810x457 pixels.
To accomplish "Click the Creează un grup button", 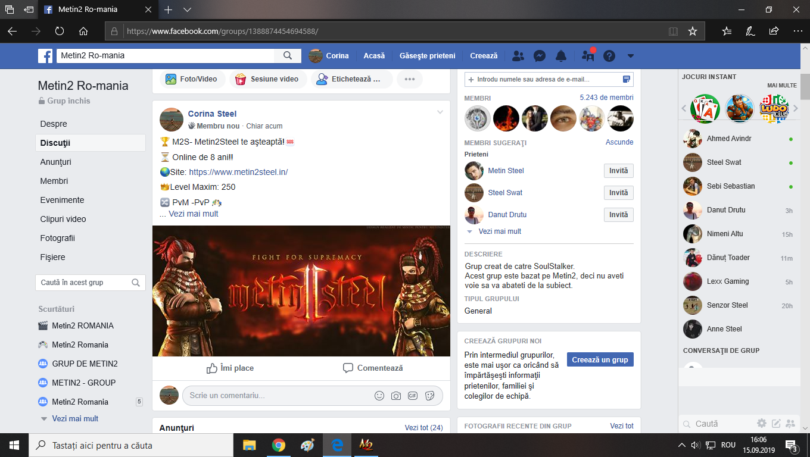I will (600, 359).
